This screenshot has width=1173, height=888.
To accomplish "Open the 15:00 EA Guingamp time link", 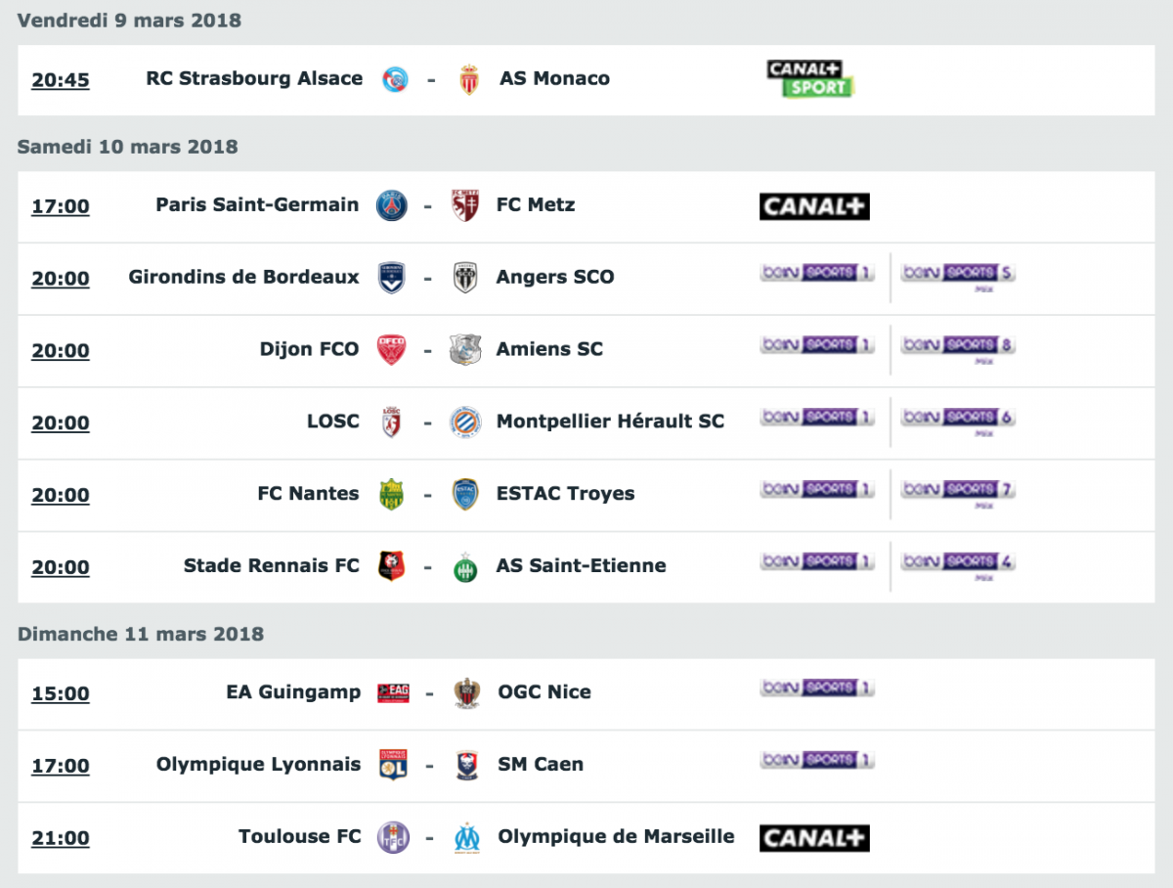I will tap(61, 693).
